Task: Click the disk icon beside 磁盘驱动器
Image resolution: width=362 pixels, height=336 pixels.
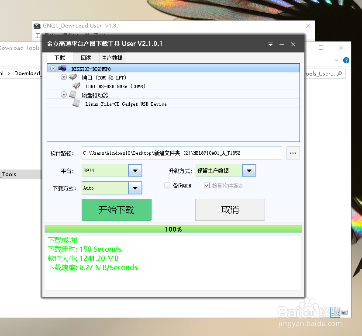Action: pos(73,94)
